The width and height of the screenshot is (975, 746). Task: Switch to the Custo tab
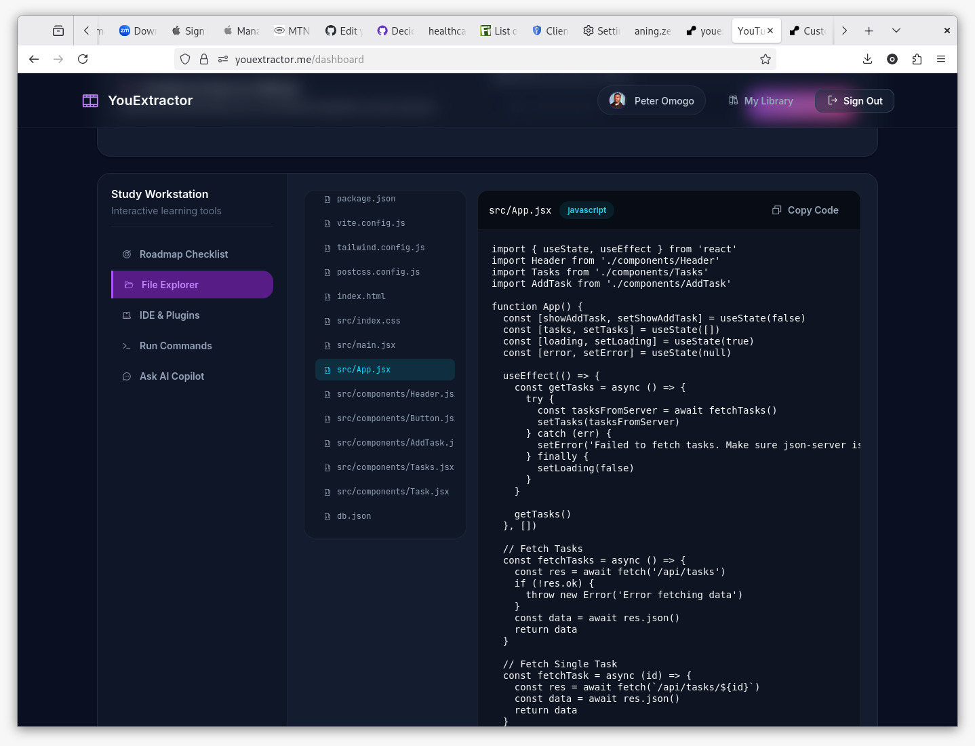[x=808, y=31]
